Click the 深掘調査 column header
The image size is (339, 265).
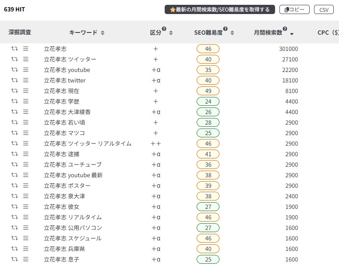point(20,32)
